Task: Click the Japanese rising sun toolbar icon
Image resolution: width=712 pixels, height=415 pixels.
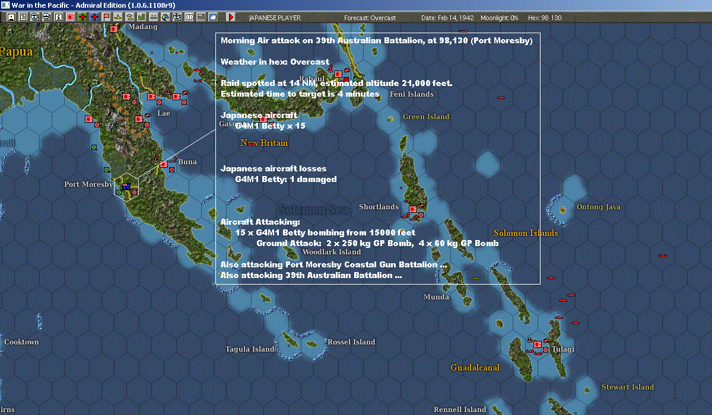Action: pyautogui.click(x=70, y=17)
